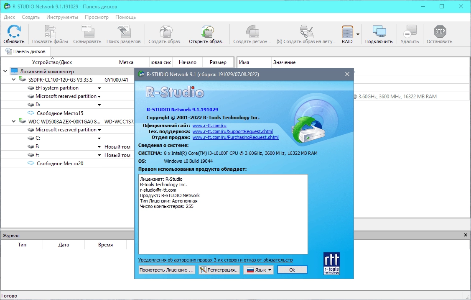The image size is (471, 300).
Task: Click the Создать регион toolbar icon
Action: [252, 31]
